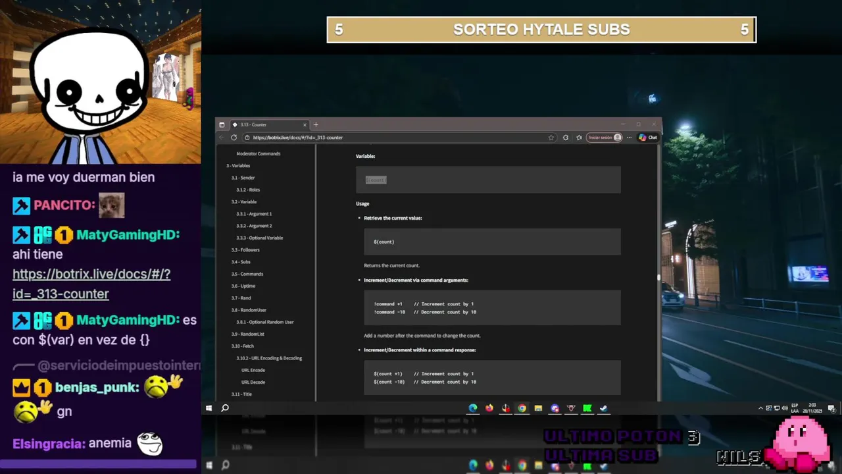Image resolution: width=842 pixels, height=474 pixels.
Task: Open Google Chrome from the taskbar
Action: 522,408
